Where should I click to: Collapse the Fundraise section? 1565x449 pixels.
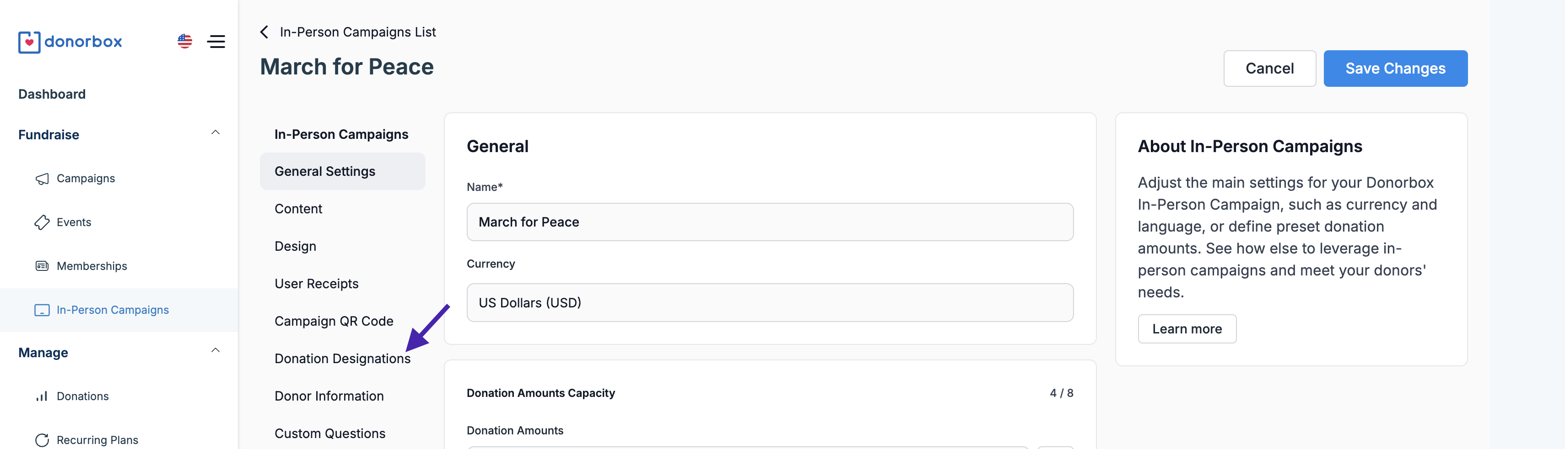[215, 133]
